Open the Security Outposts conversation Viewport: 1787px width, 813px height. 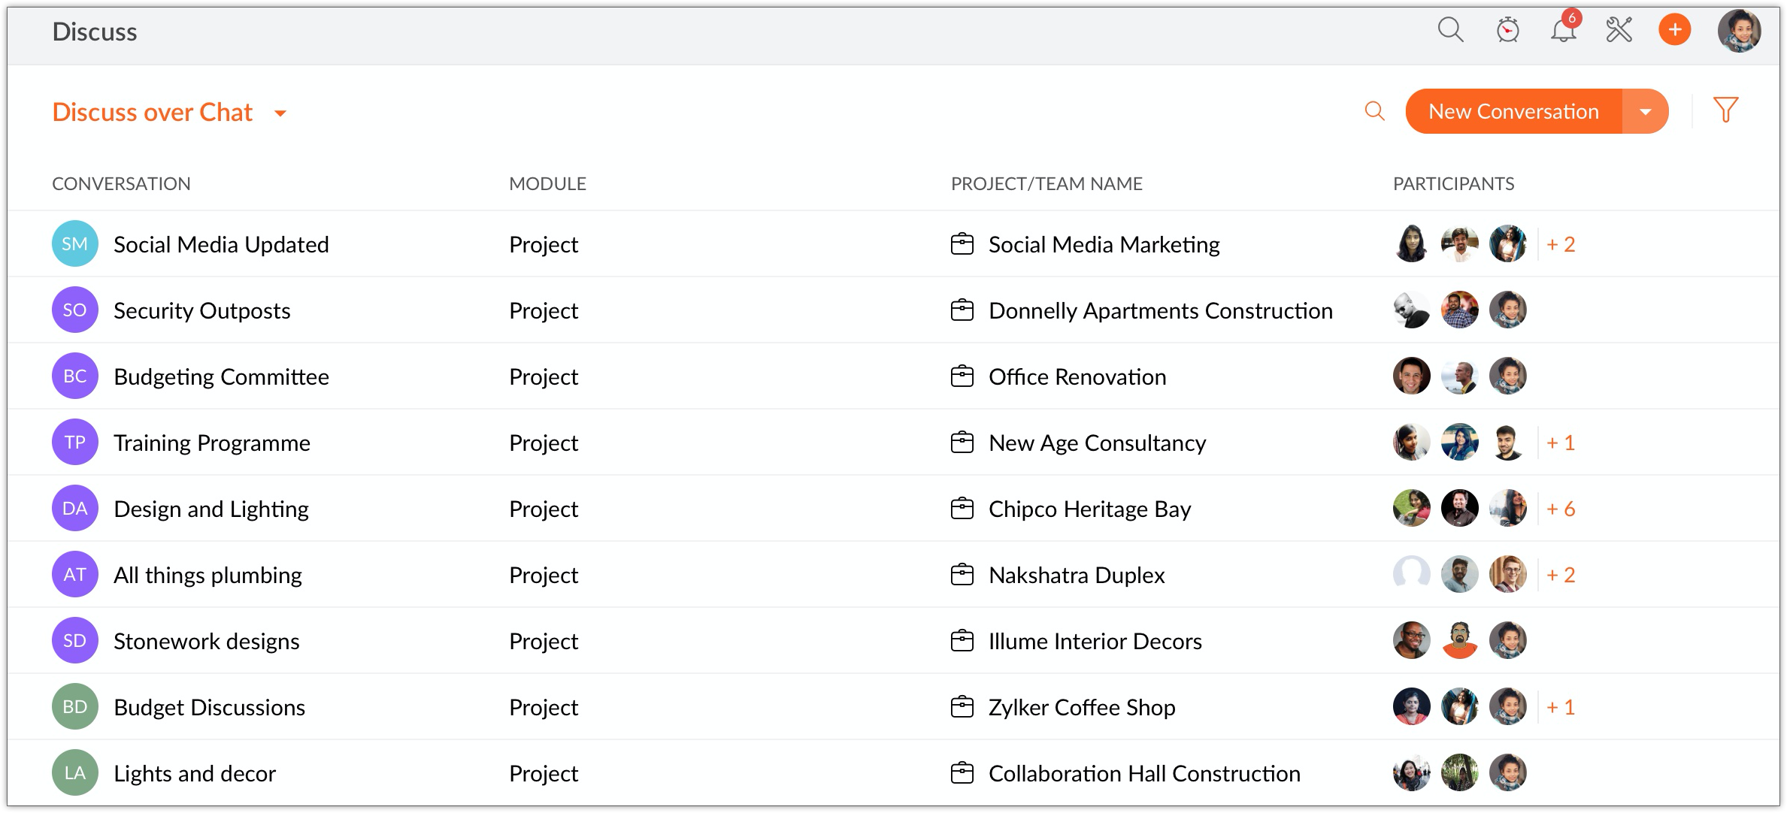point(201,310)
